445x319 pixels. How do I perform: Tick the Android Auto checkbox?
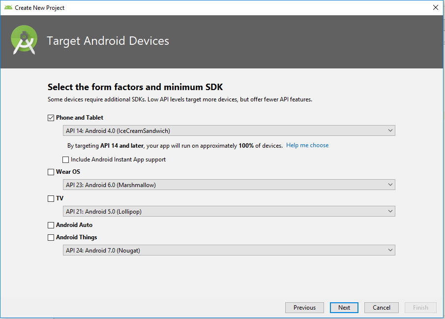click(x=51, y=225)
